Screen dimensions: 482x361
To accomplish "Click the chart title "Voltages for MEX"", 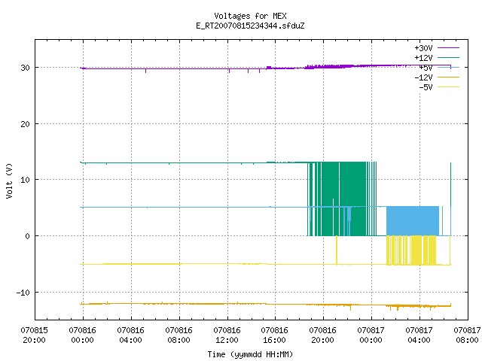I will tap(250, 16).
